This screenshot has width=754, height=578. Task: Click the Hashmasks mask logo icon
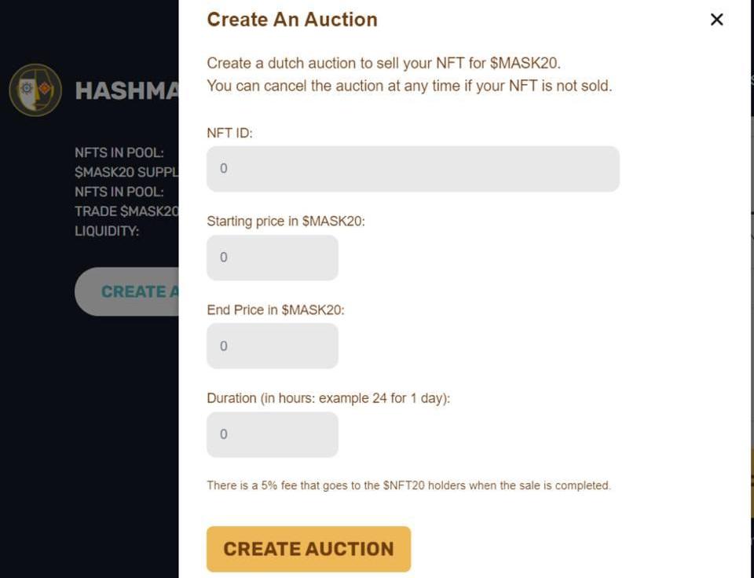35,90
